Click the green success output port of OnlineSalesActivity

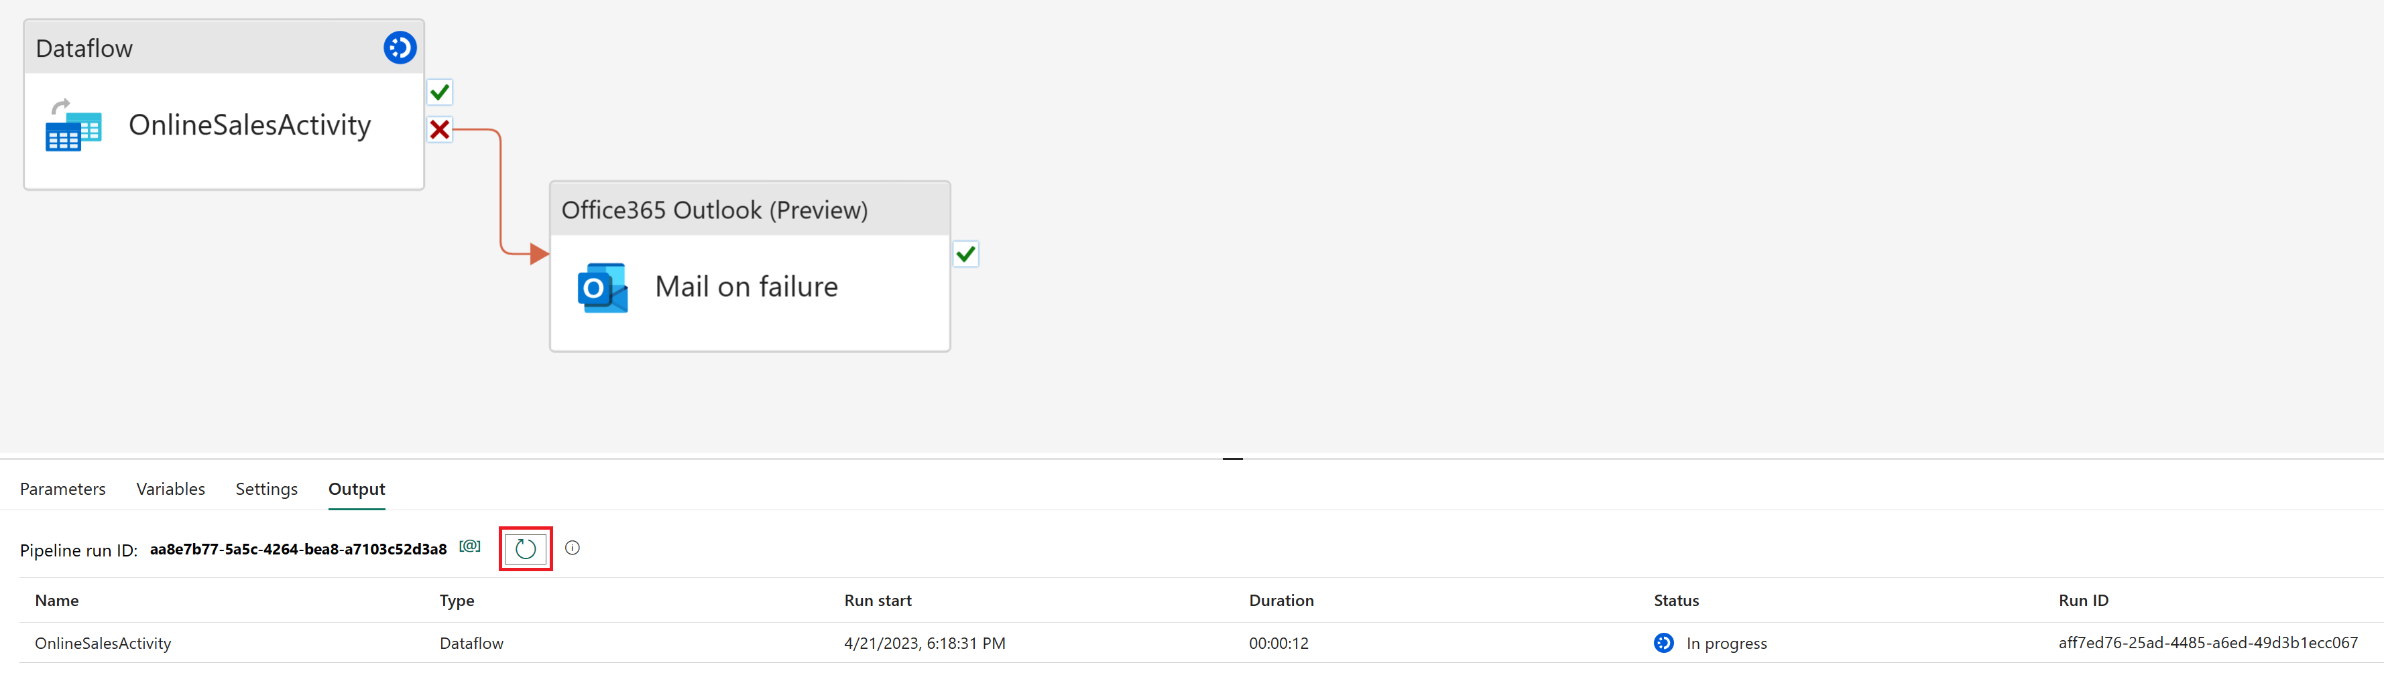pos(440,92)
